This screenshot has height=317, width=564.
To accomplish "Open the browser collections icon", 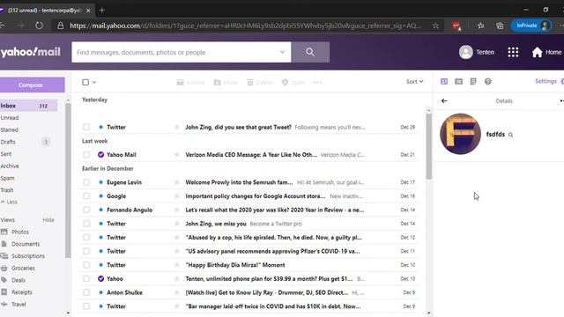I will tap(500, 26).
